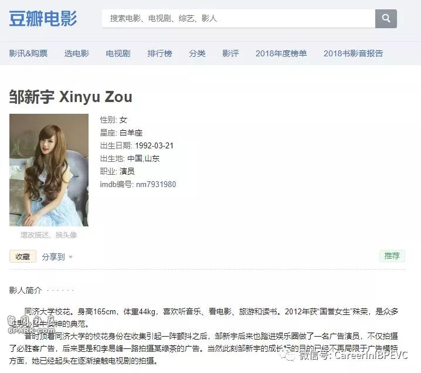Screen dimensions: 421x373
Task: Open the 电视剧 navigation tab
Action: (118, 53)
